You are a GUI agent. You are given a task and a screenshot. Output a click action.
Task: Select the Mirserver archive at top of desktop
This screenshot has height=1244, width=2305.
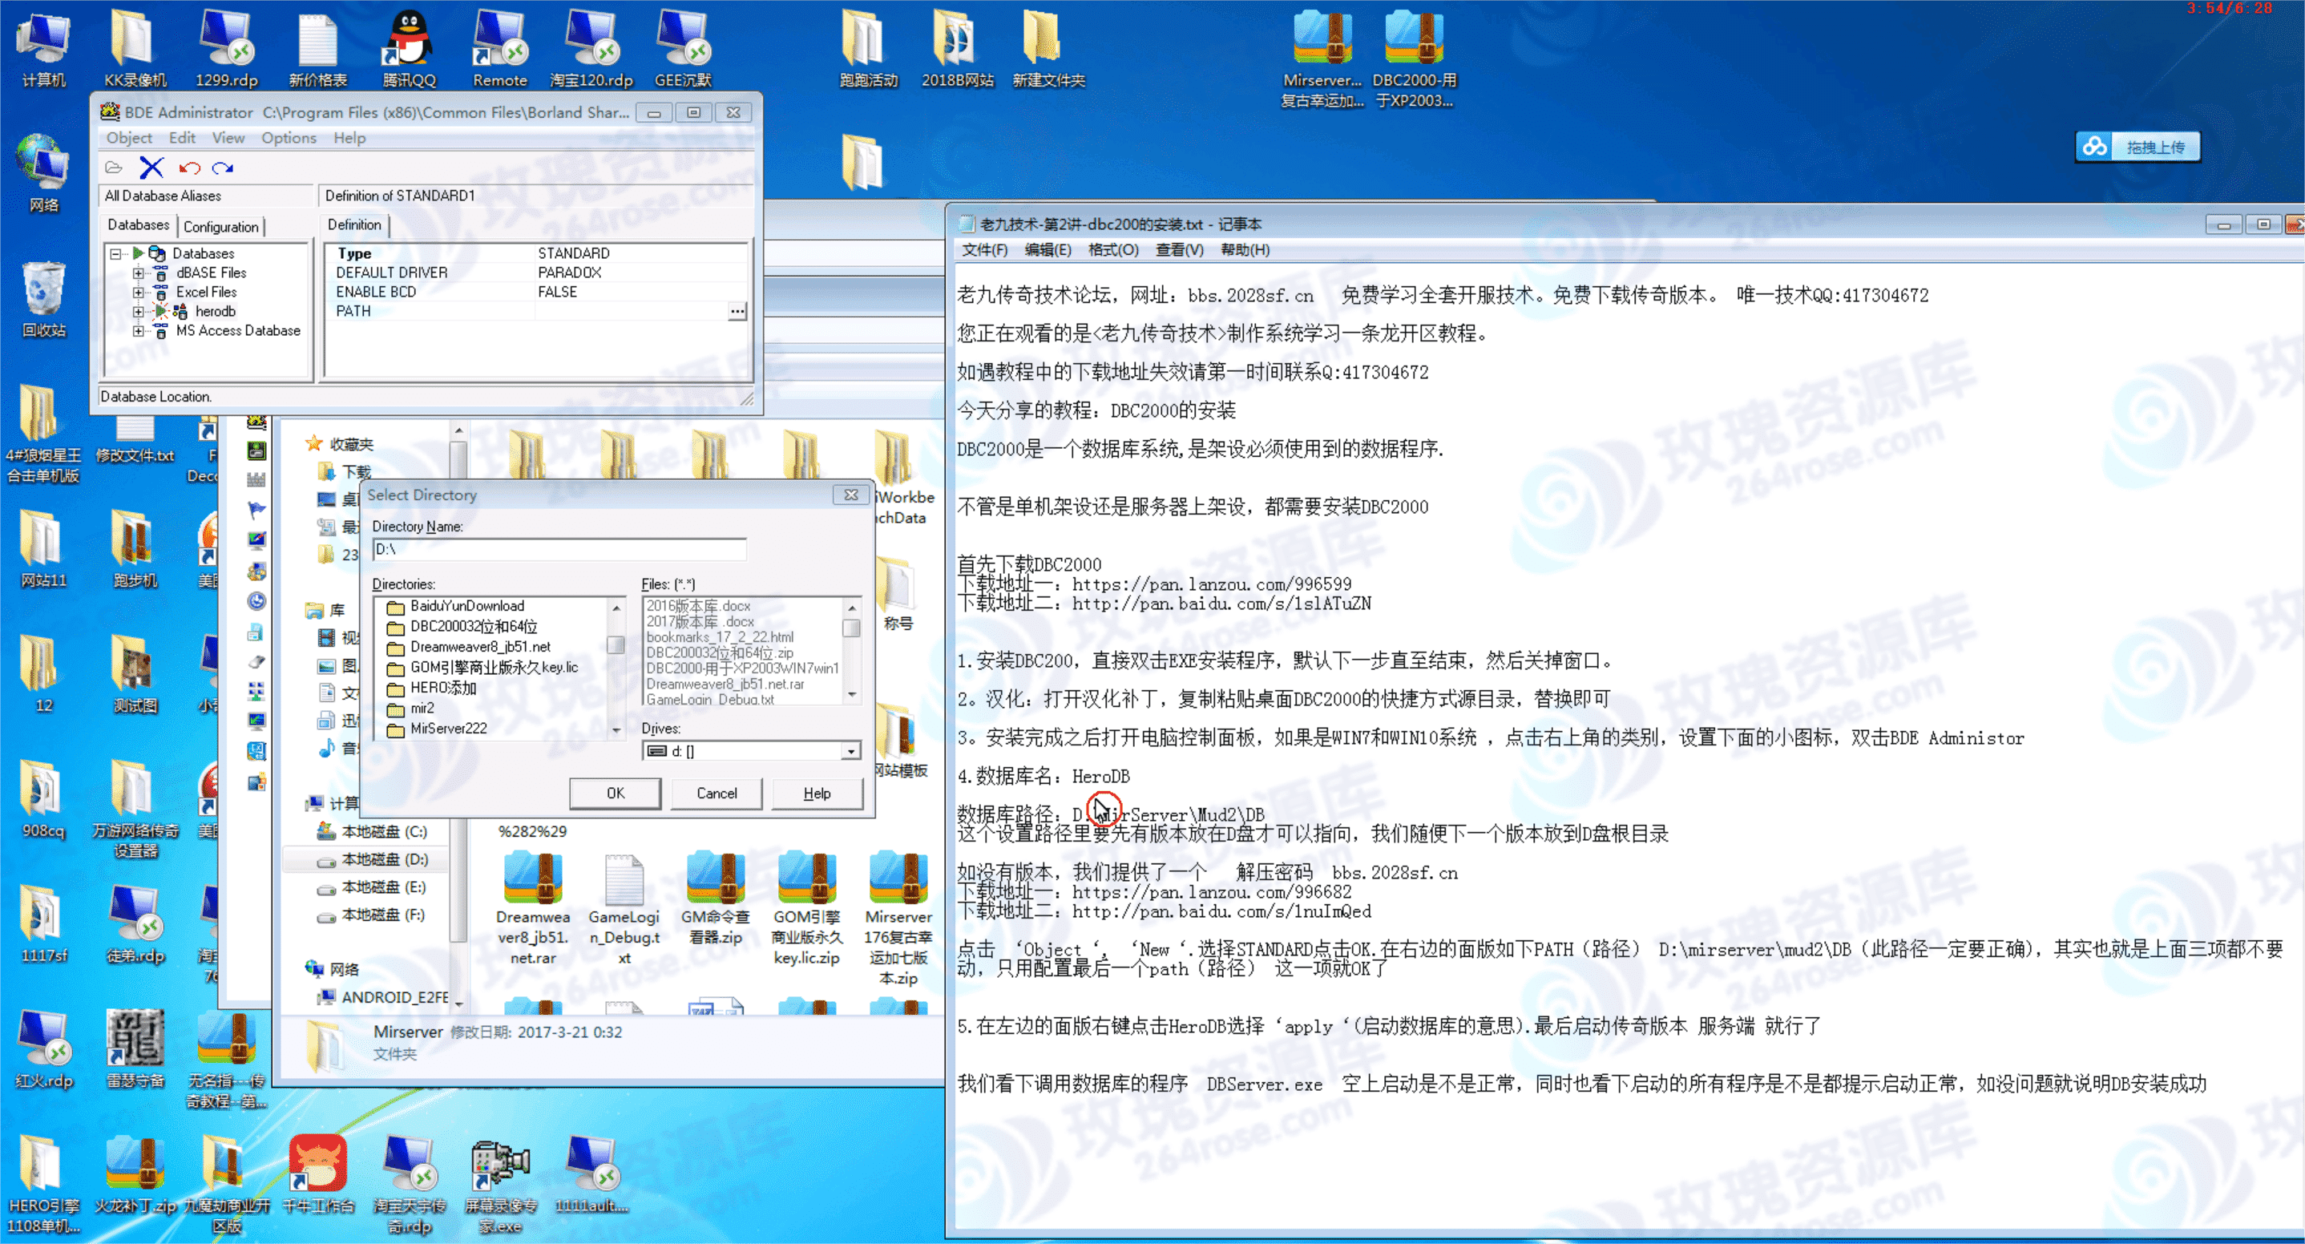[1322, 59]
